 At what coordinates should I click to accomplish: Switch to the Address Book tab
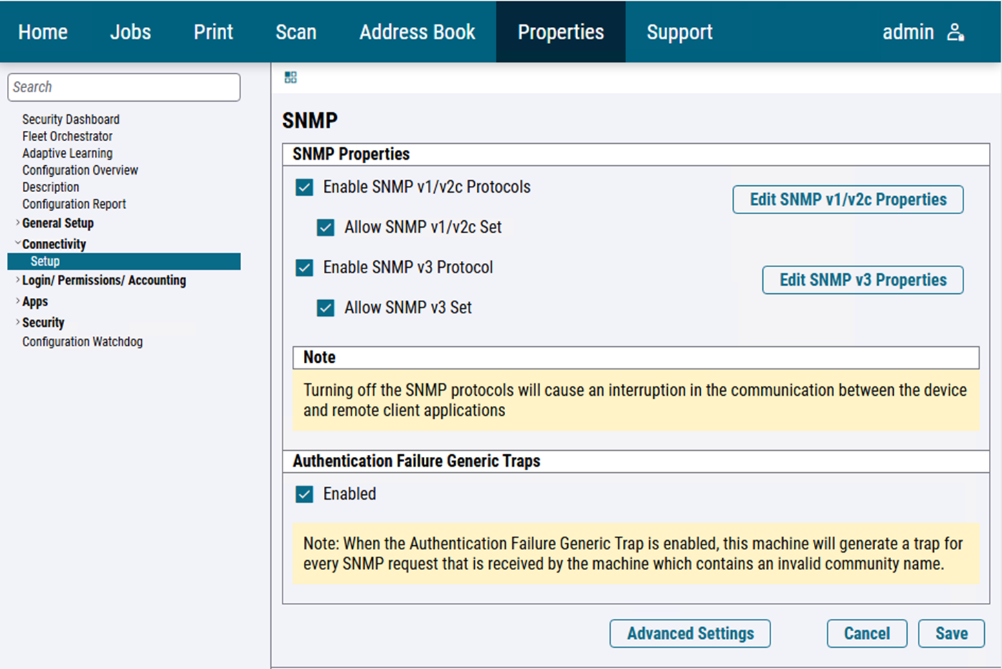[417, 32]
